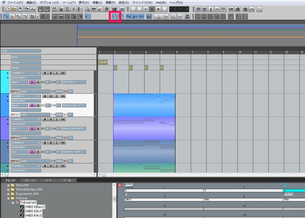
Task: Collapse the Folksong folder
Action: tap(8, 198)
